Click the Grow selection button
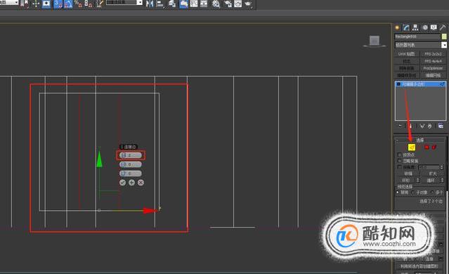 (432, 174)
